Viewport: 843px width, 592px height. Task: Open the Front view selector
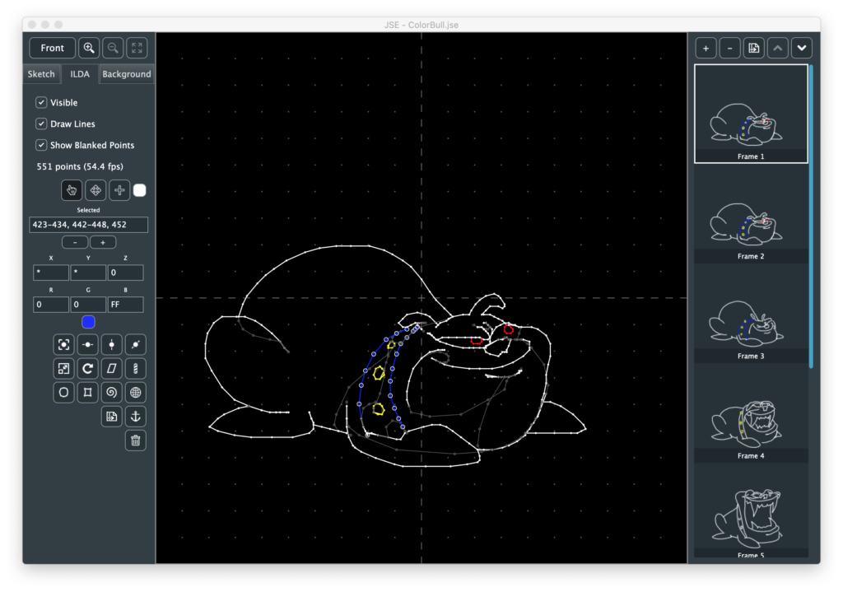(53, 48)
